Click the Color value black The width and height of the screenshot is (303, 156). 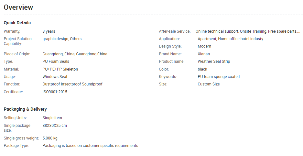click(202, 69)
